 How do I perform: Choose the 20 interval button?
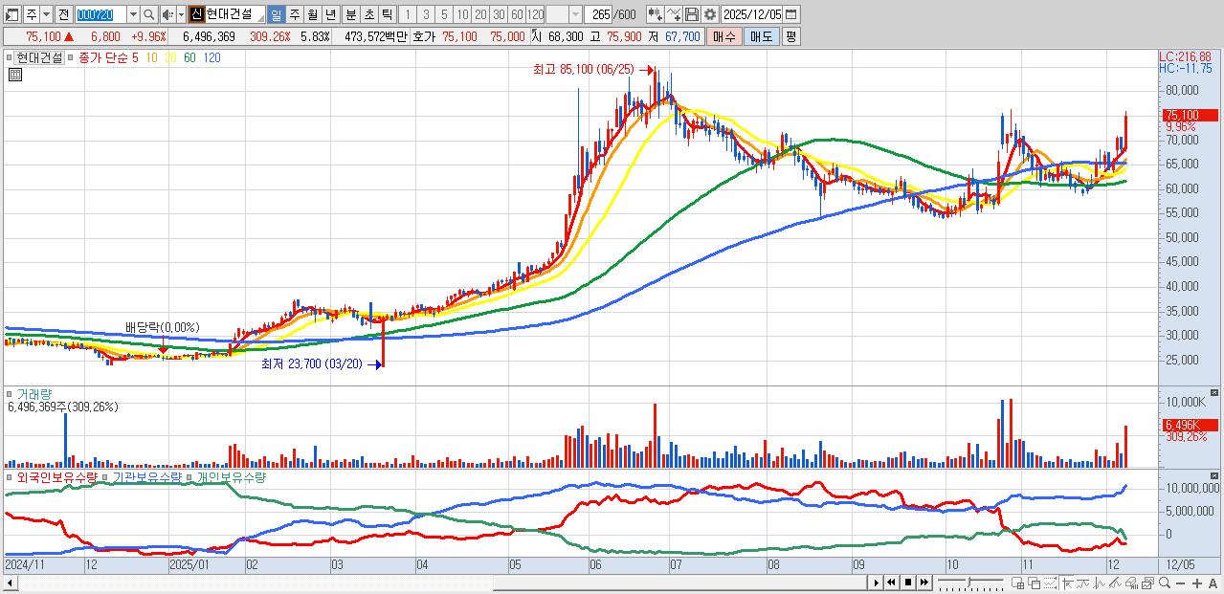480,14
